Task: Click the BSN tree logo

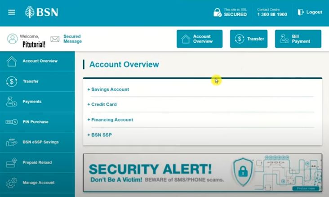Action: pyautogui.click(x=29, y=12)
